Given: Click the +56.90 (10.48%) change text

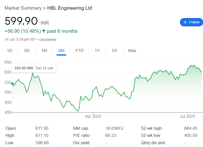Looking at the screenshot, I should [x=23, y=31].
